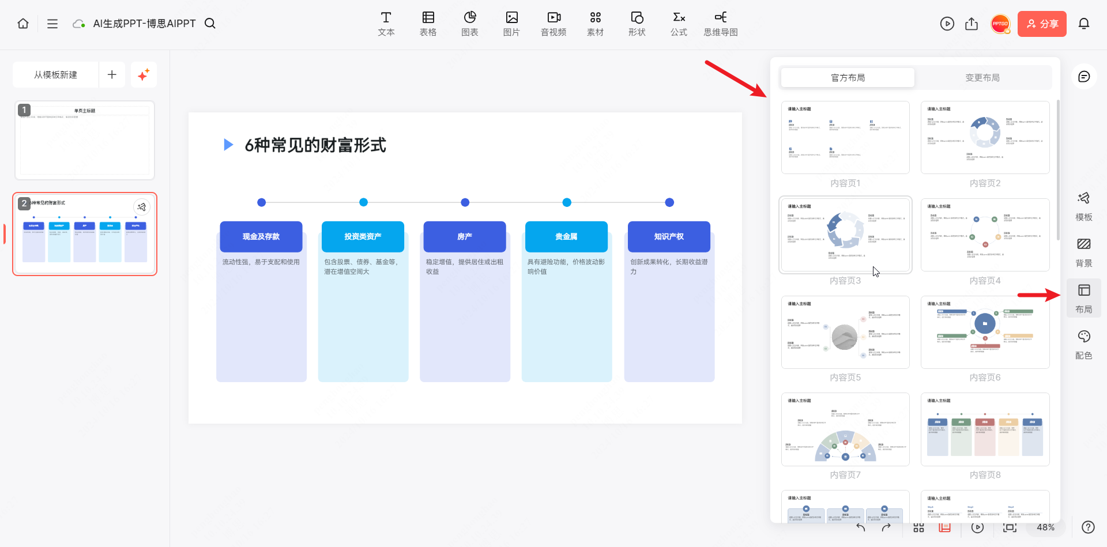1107x547 pixels.
Task: Open the hamburger menu
Action: click(x=52, y=24)
